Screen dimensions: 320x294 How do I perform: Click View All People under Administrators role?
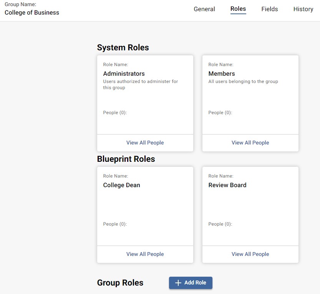tap(145, 143)
